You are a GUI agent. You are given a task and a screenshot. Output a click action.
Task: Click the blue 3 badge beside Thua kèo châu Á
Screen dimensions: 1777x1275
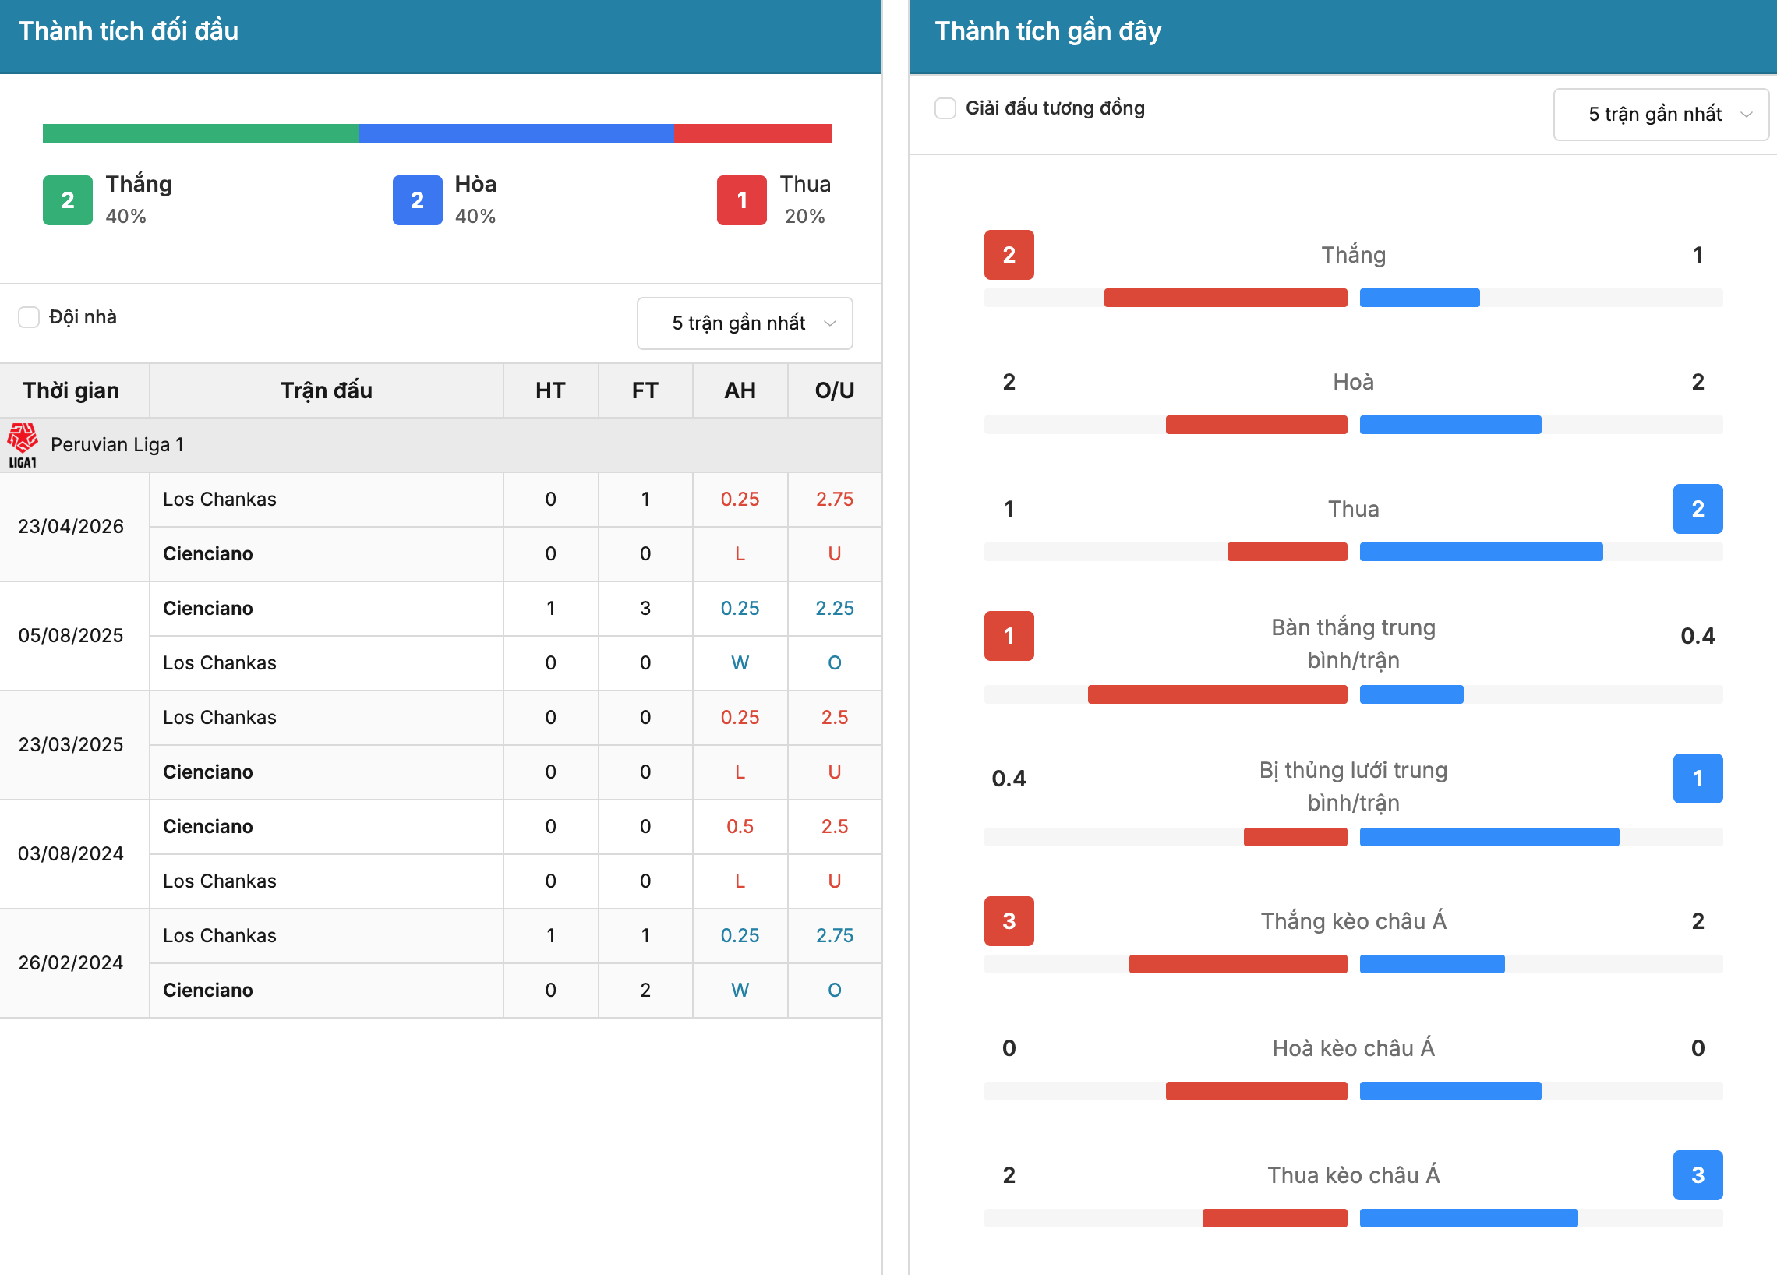click(1698, 1175)
